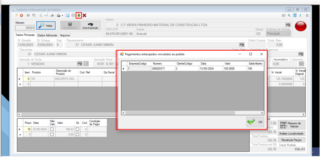Click the undo arrow toolbar icon
This screenshot has height=157, width=320.
[34, 15]
